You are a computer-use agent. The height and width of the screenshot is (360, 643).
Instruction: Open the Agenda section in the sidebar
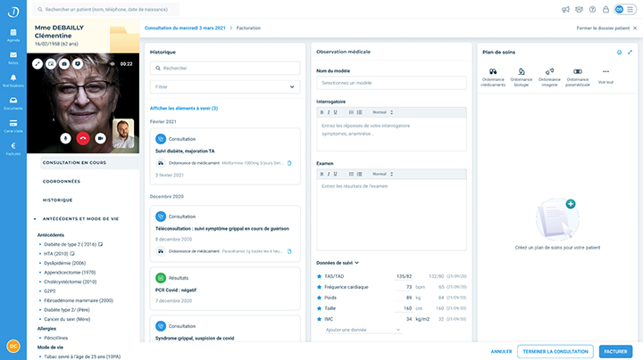13,34
